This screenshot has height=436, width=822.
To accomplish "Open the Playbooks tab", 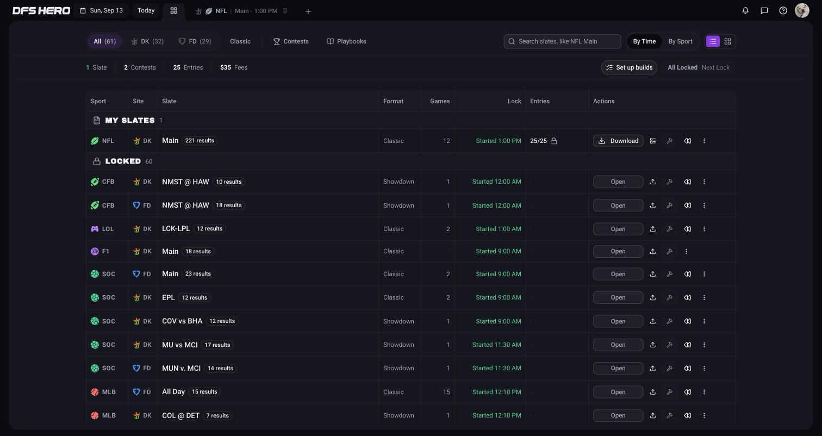I will click(x=346, y=41).
